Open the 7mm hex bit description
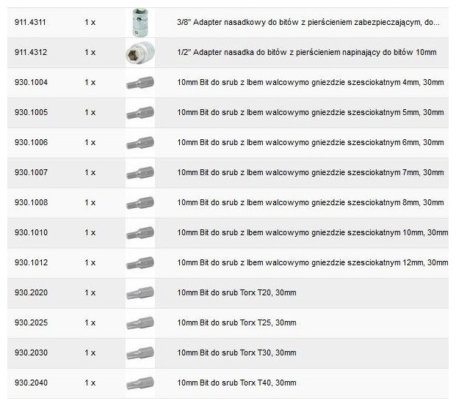 [x=310, y=172]
